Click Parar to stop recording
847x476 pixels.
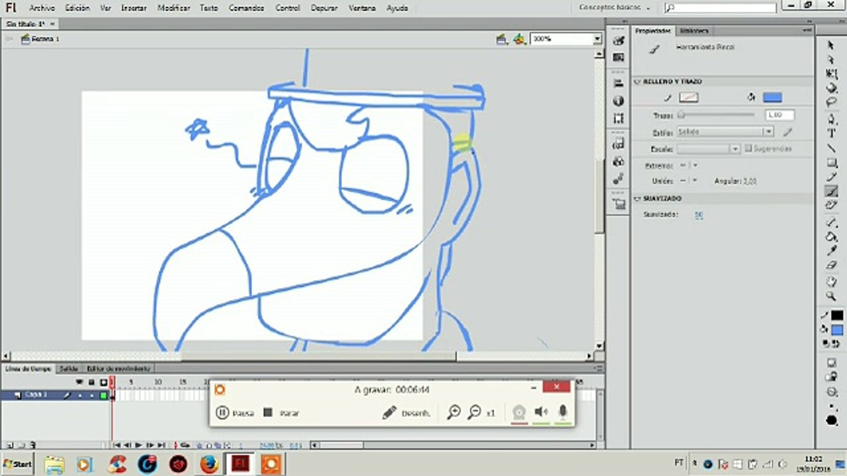point(281,413)
